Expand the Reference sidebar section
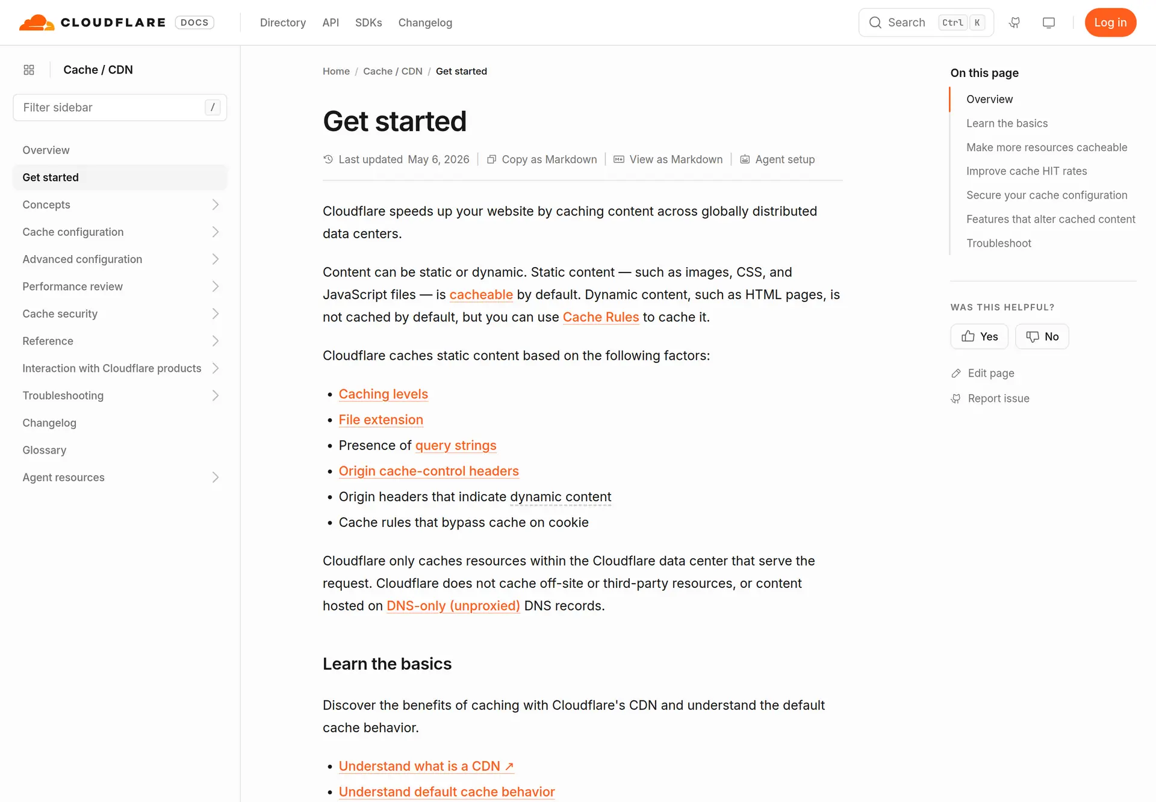1156x802 pixels. 216,341
